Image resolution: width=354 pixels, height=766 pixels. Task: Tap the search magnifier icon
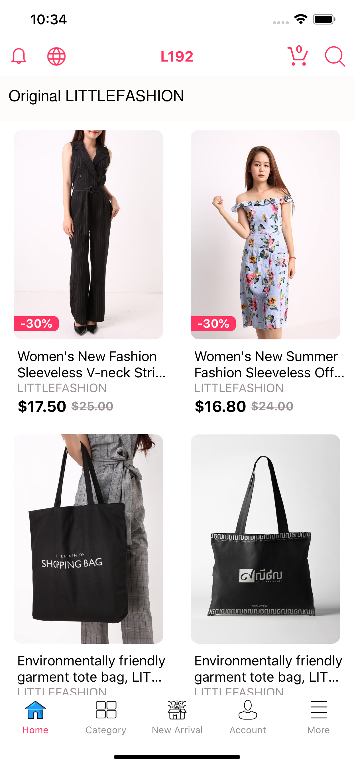click(335, 56)
